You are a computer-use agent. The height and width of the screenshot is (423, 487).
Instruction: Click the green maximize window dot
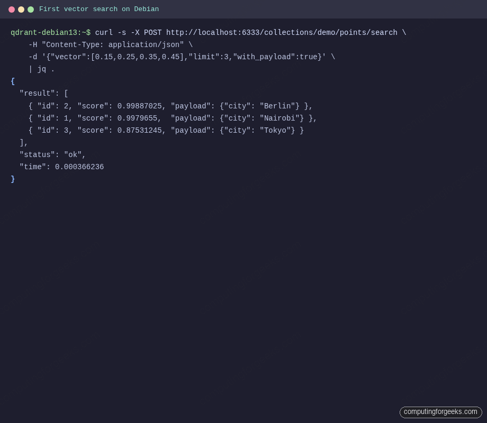click(31, 10)
